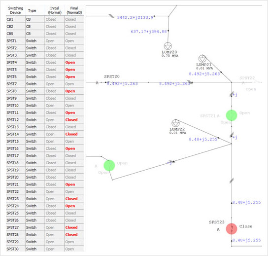Click the red SPST23 switch marker

[232, 228]
